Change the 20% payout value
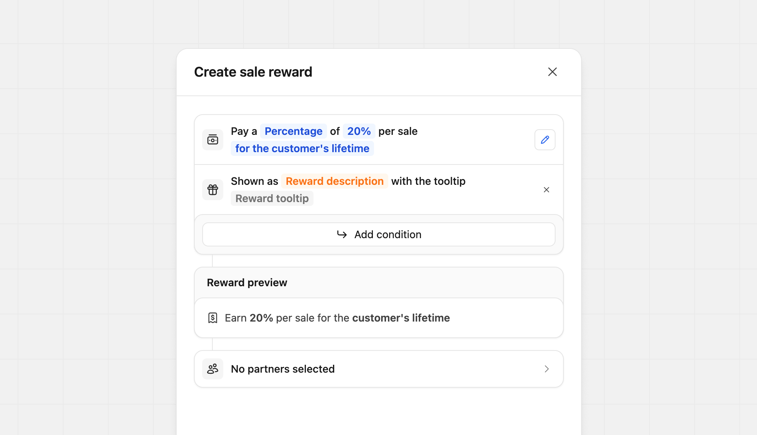Image resolution: width=757 pixels, height=435 pixels. tap(359, 131)
